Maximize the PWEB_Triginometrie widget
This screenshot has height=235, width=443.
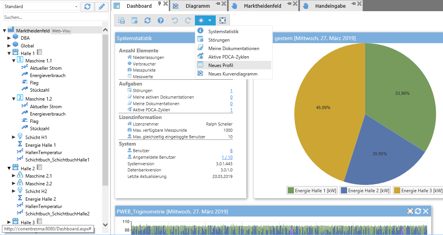[410, 211]
